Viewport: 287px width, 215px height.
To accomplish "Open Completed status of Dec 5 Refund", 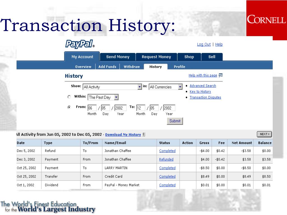I will (167, 151).
